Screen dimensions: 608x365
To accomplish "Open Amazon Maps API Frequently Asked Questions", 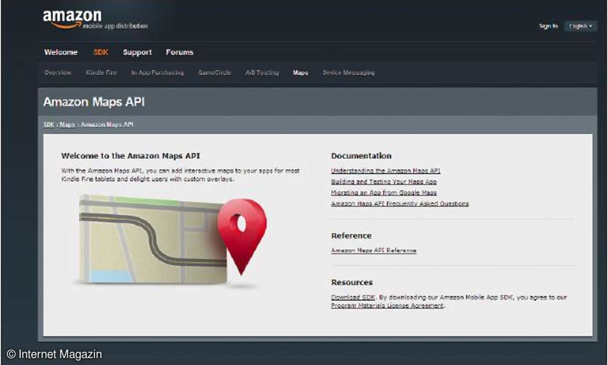I will [400, 203].
